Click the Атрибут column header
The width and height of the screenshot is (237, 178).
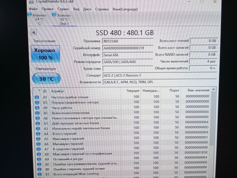[x=57, y=91]
